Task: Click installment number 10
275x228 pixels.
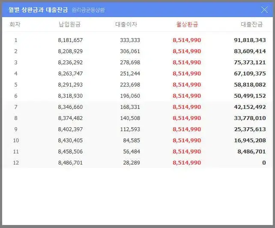Action: pyautogui.click(x=16, y=141)
